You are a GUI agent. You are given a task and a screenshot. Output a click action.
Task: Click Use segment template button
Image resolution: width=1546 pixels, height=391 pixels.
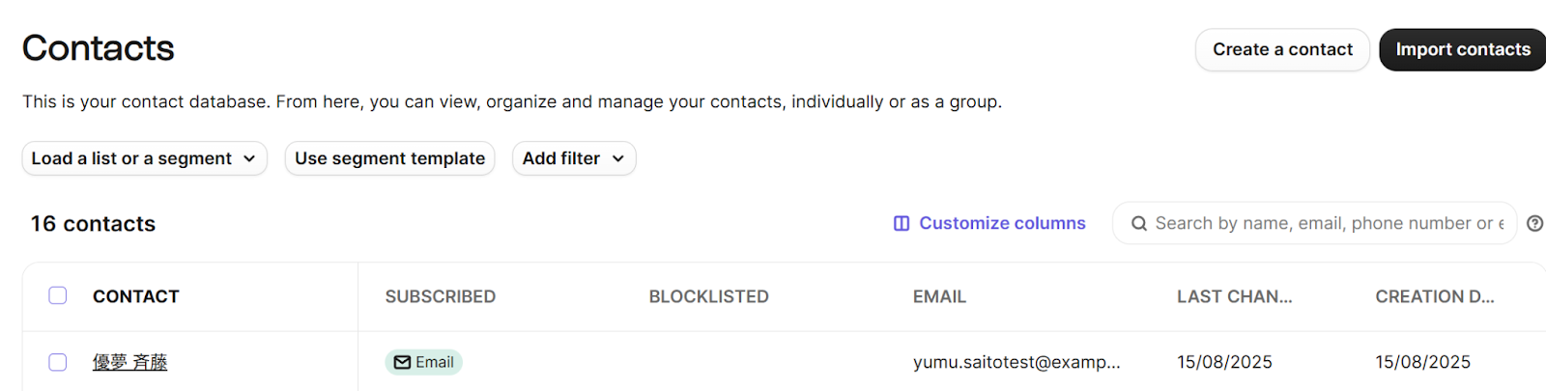pos(389,158)
